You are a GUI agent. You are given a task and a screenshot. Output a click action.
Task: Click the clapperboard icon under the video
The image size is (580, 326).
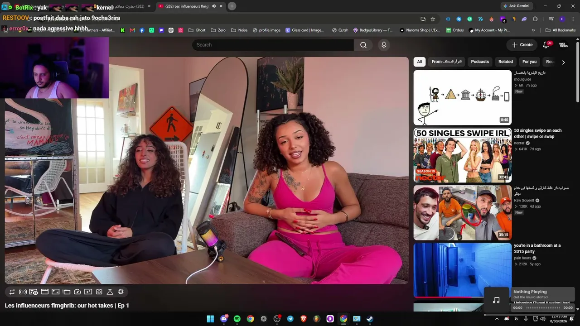[44, 292]
